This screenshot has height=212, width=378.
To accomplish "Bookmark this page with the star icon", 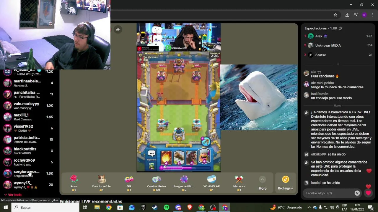I will [x=335, y=15].
